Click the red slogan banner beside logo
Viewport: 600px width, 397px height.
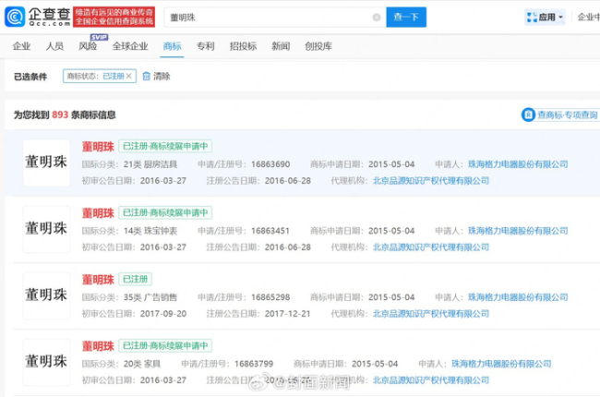point(114,17)
